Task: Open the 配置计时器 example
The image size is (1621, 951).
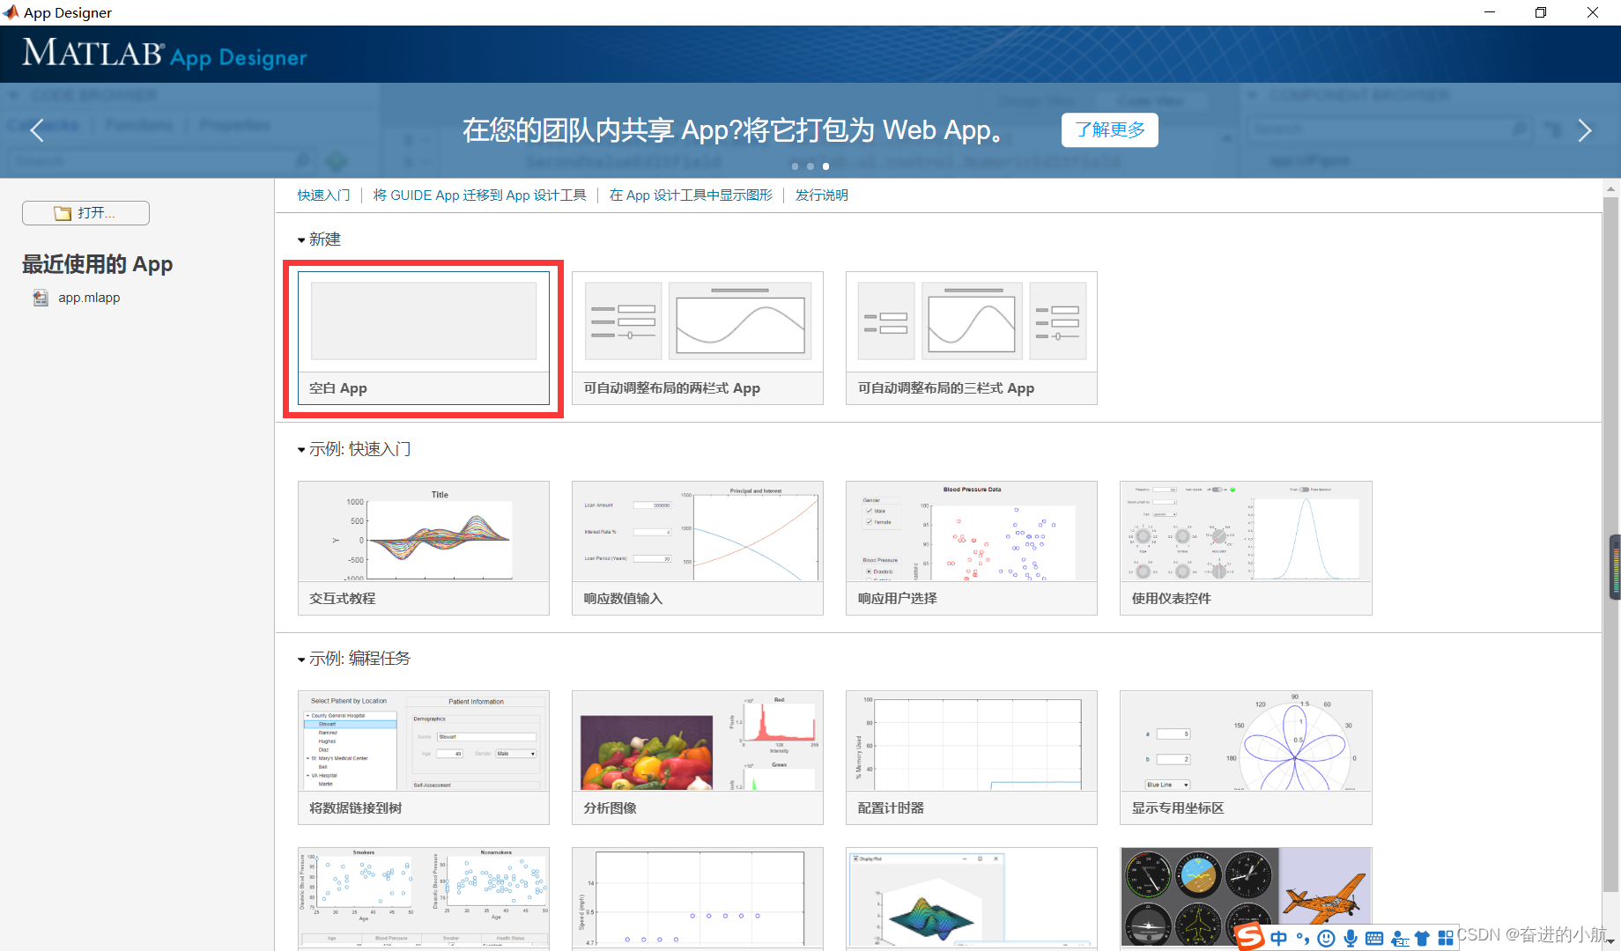Action: [972, 757]
